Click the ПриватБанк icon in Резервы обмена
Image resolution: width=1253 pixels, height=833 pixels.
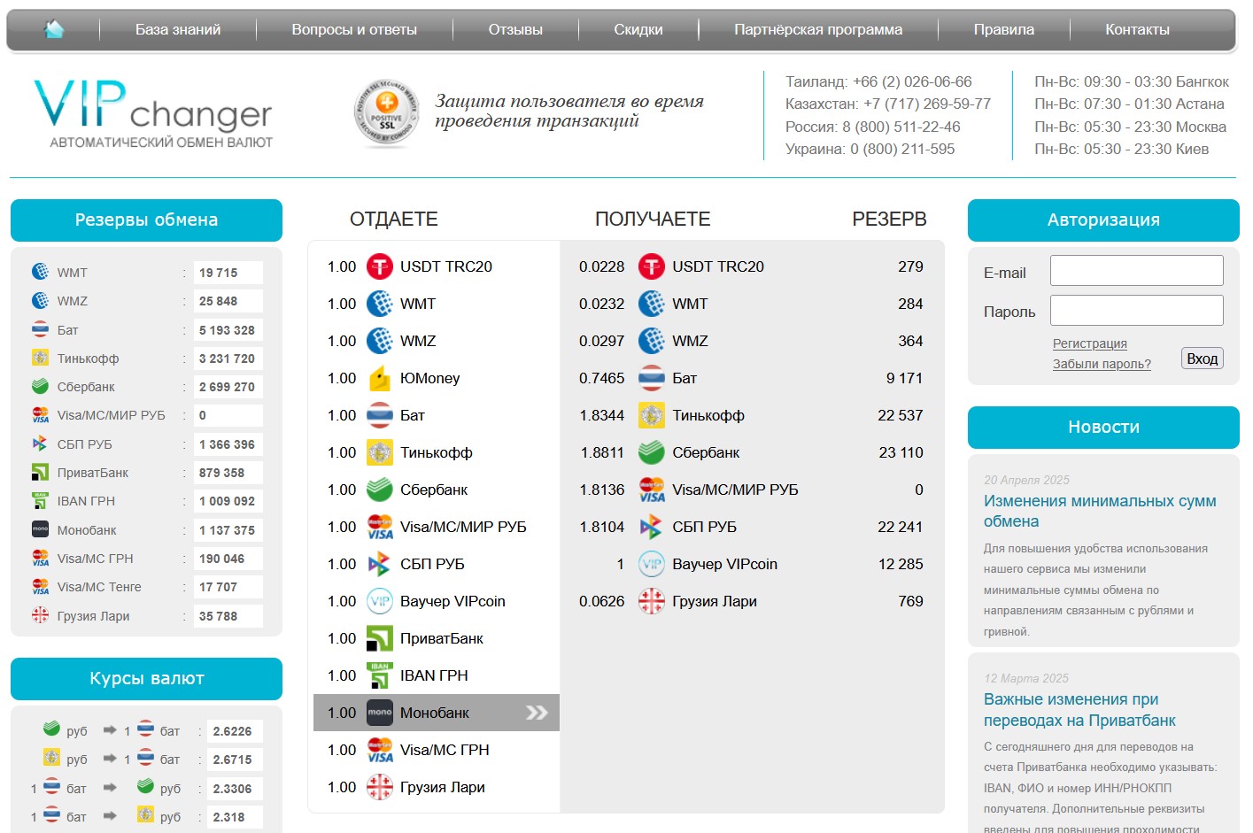pyautogui.click(x=40, y=472)
